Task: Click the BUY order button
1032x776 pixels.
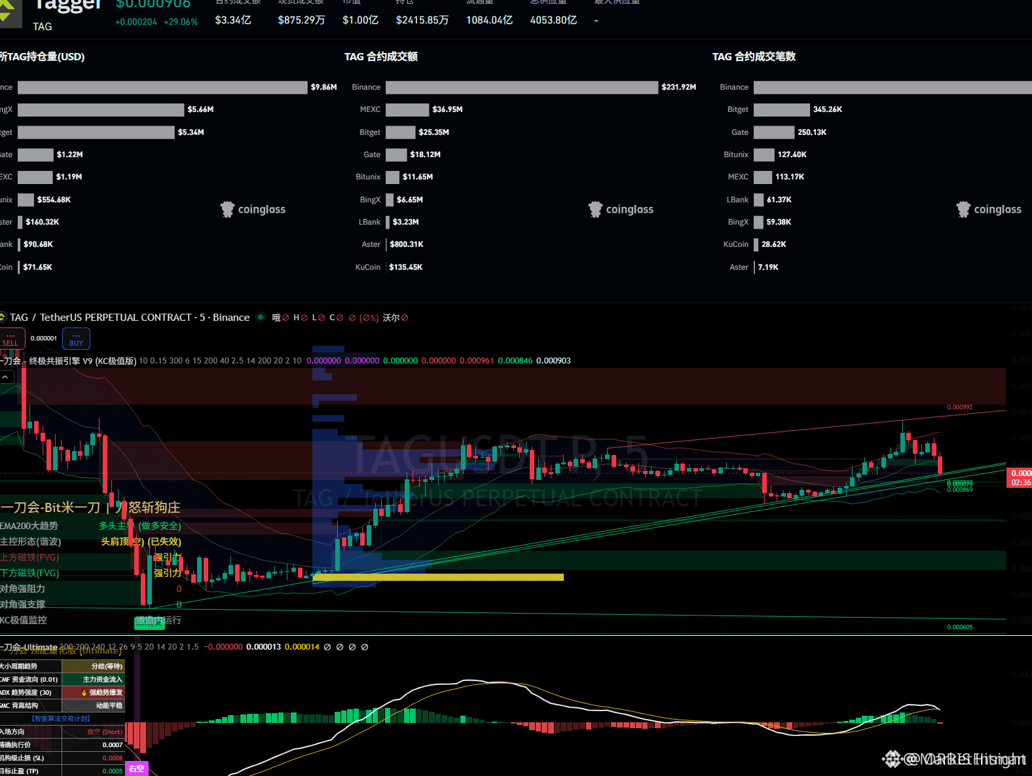Action: click(x=76, y=339)
